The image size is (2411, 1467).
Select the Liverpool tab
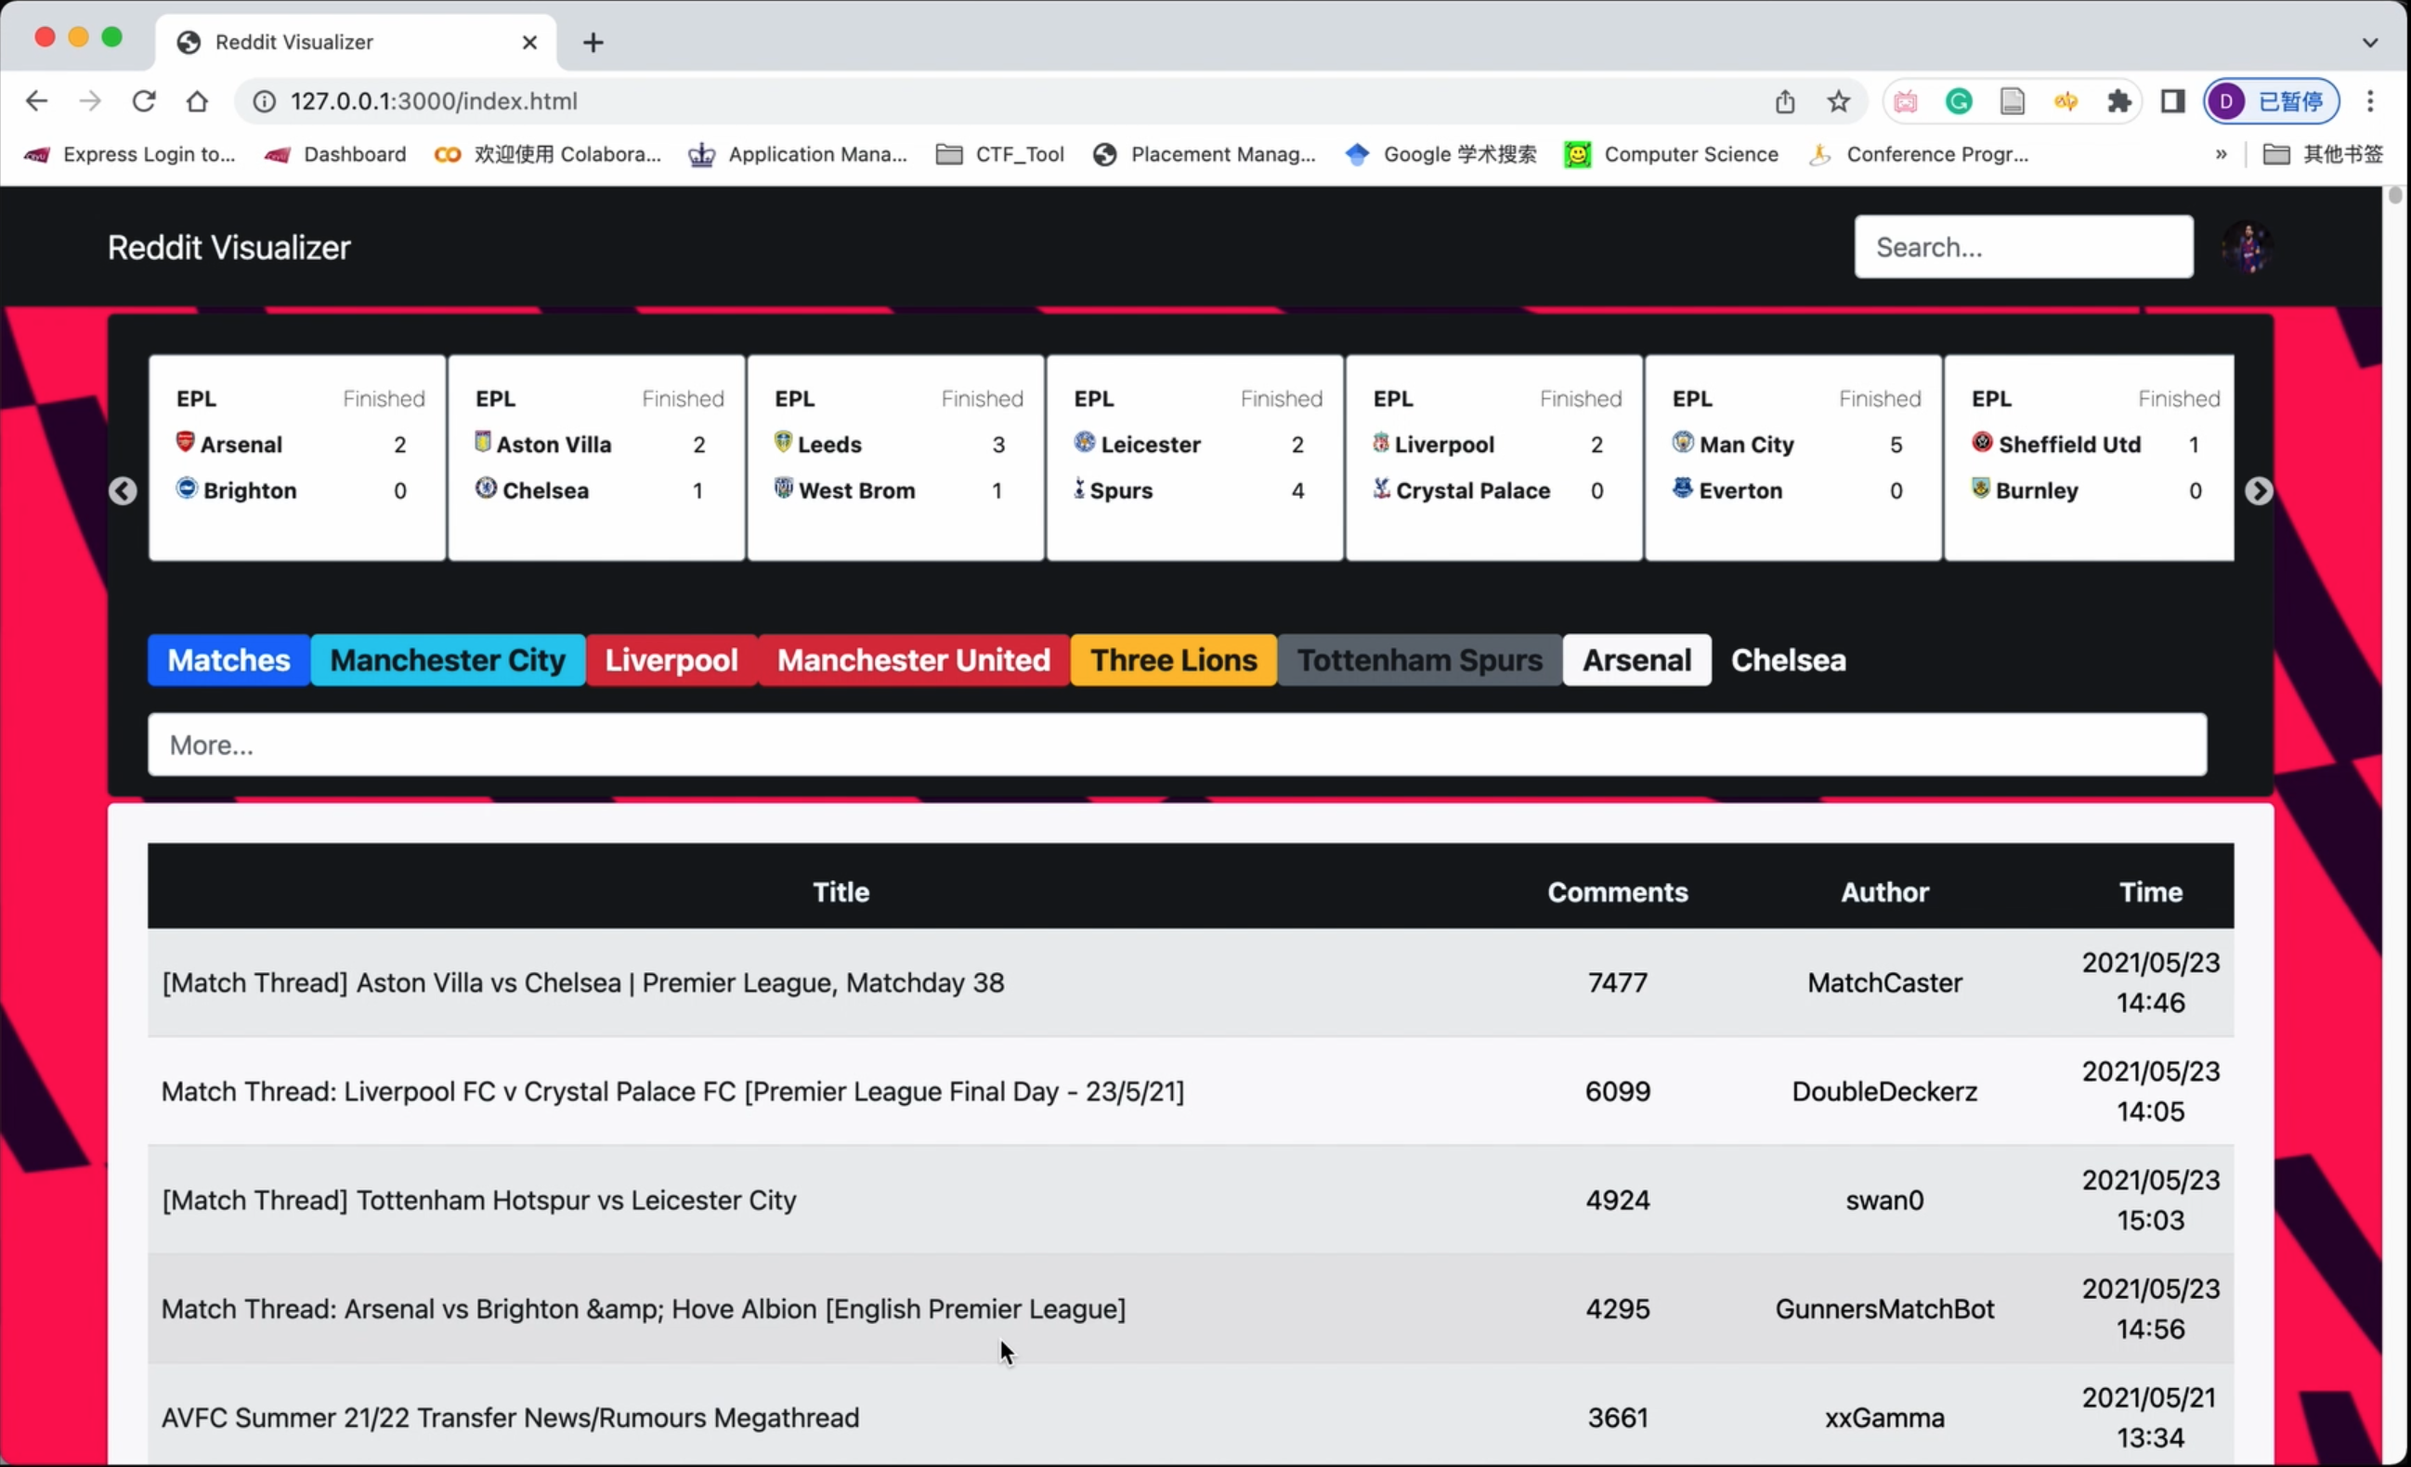[x=671, y=660]
